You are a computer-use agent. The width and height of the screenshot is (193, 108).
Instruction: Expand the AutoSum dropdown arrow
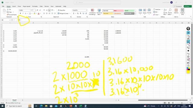[x=162, y=9]
